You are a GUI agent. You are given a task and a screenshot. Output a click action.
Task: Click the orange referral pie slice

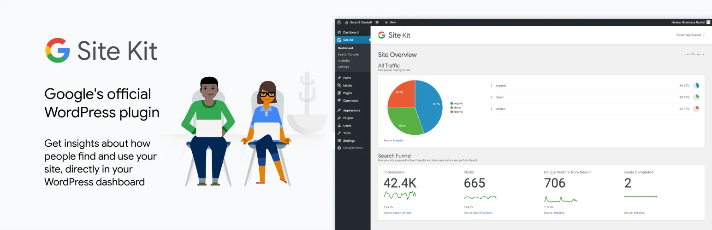tap(402, 93)
